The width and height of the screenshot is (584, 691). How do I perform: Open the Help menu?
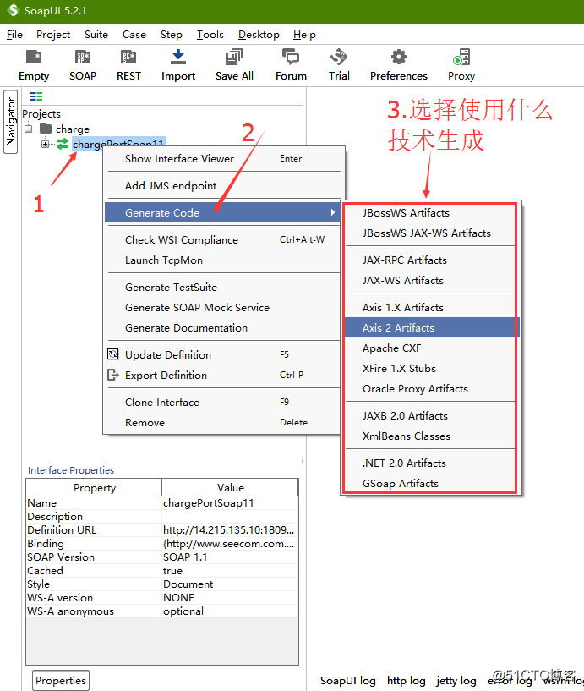click(x=304, y=35)
